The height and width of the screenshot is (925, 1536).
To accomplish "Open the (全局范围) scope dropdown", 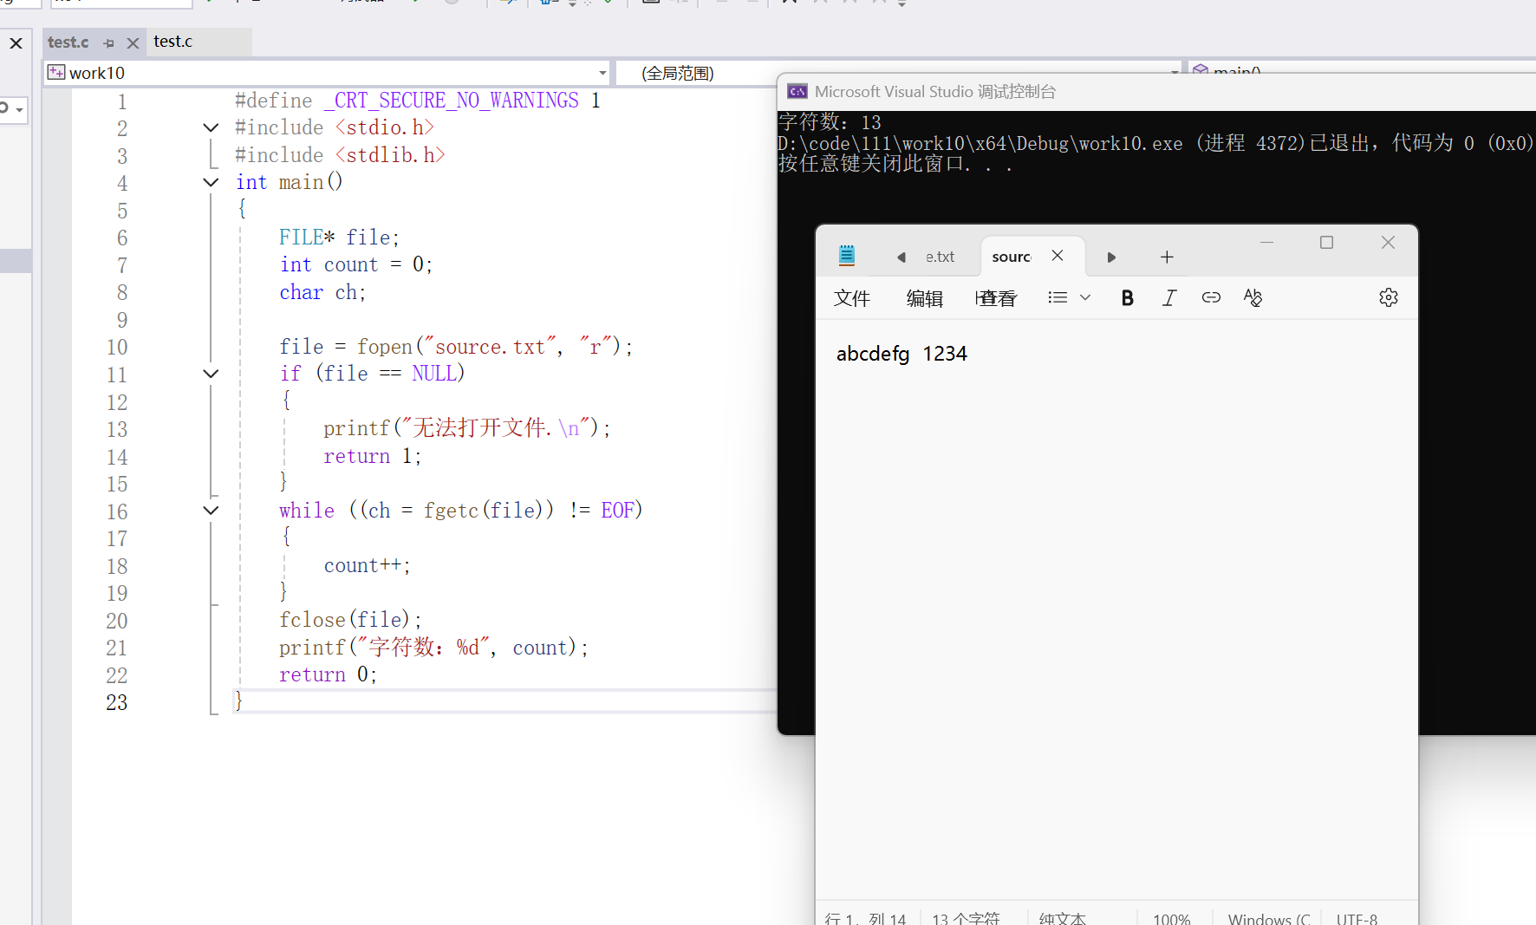I will (x=1175, y=73).
